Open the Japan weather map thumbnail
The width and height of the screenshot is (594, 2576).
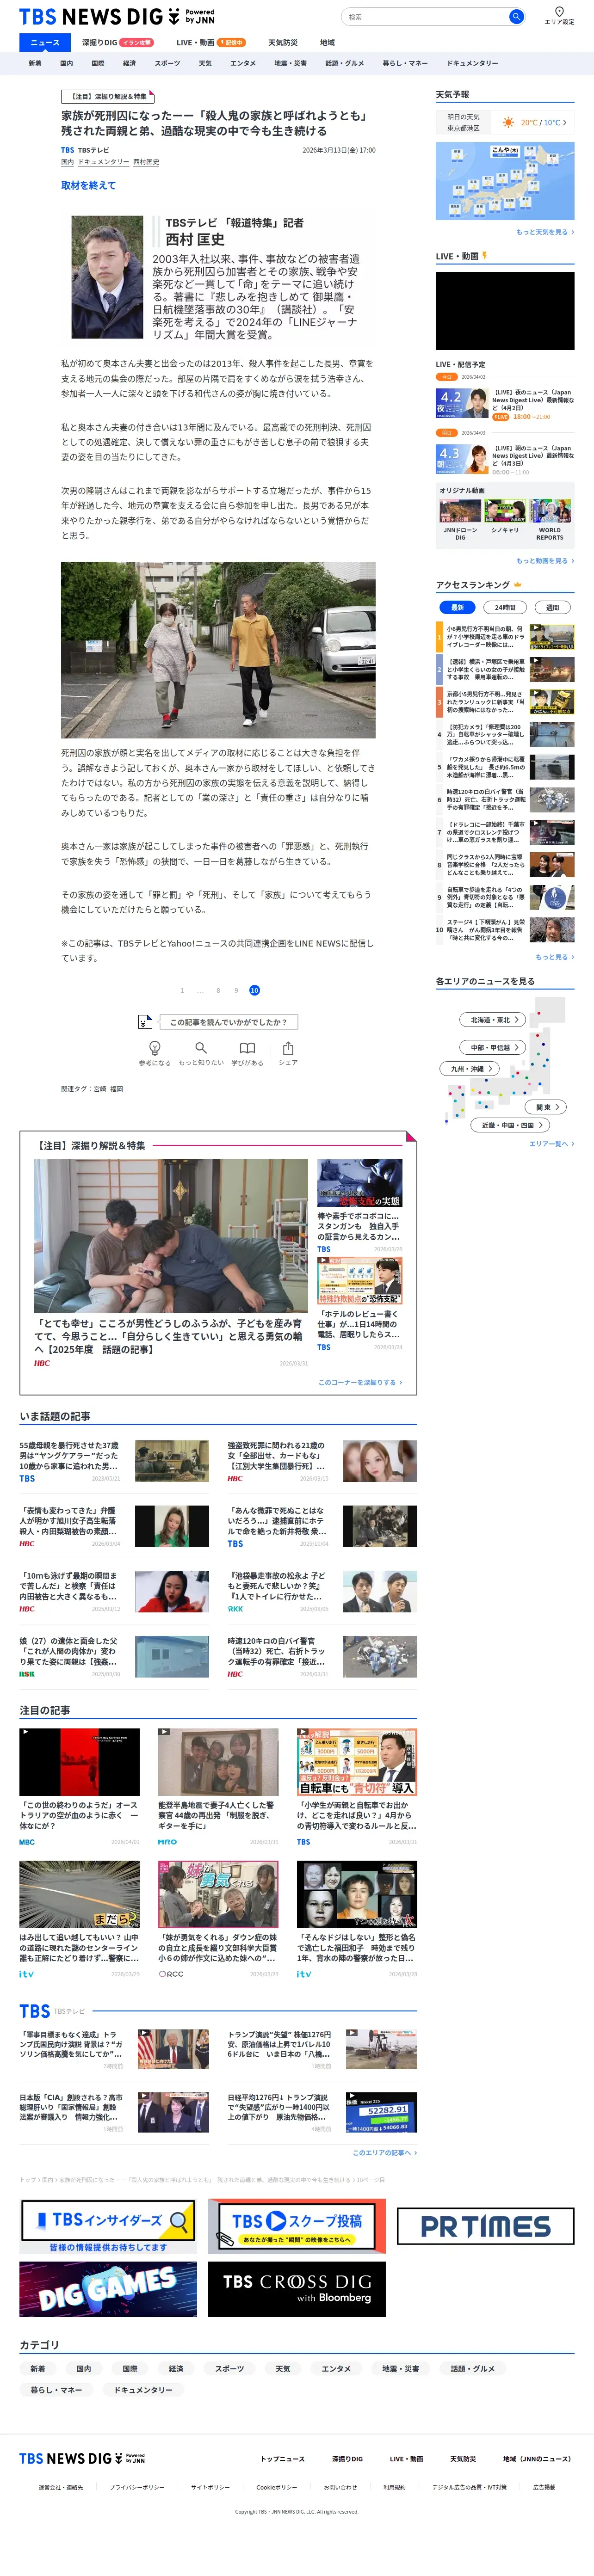point(505,181)
